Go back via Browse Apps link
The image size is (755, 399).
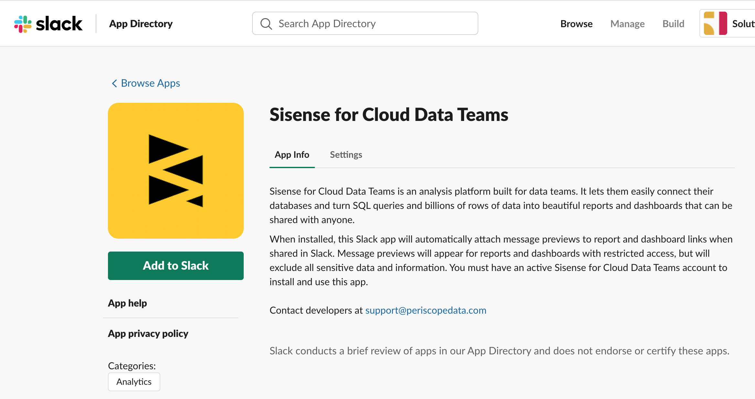tap(150, 83)
